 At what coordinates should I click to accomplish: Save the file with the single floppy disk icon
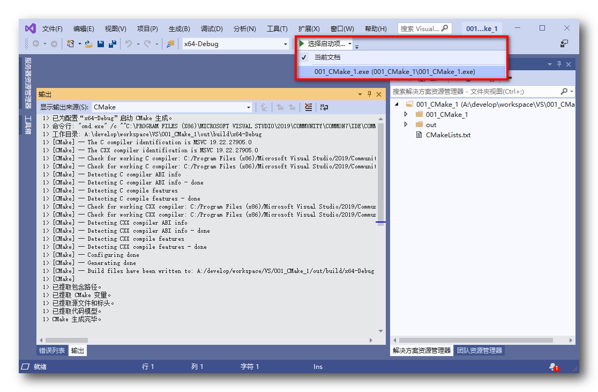pyautogui.click(x=101, y=44)
